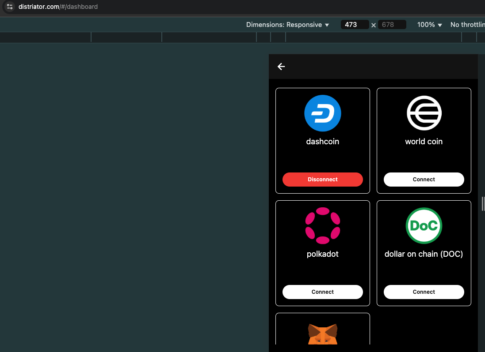
Task: Click the dashcoin label text
Action: click(x=323, y=141)
